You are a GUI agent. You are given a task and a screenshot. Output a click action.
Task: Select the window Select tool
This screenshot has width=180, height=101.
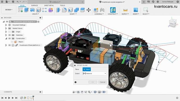146,10
